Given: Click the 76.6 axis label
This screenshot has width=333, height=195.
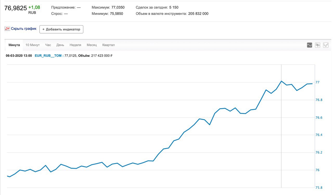Looking at the screenshot, I should pos(319,118).
